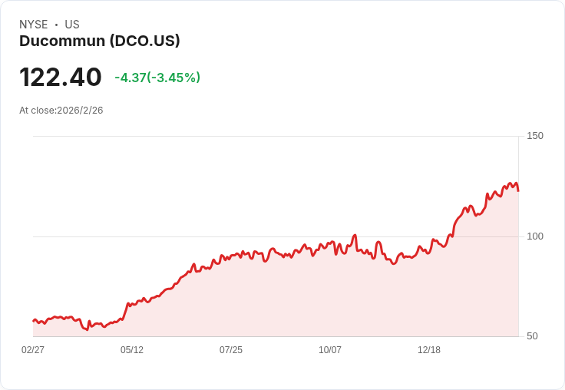Screen dimensions: 565x390
Task: Click the At close:2026/2/26 timestamp
Action: [x=61, y=111]
